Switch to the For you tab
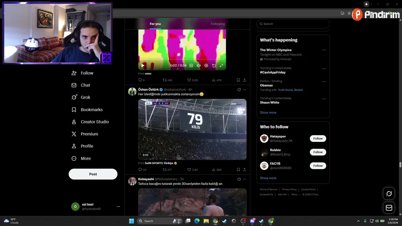 [x=155, y=24]
